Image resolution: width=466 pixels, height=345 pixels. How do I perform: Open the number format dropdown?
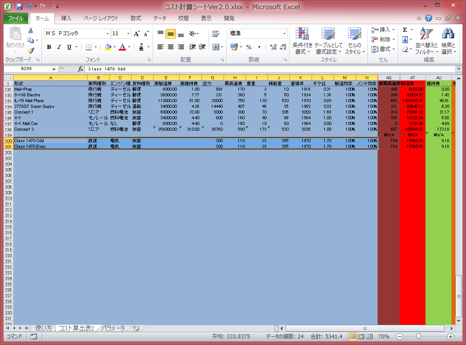tap(284, 33)
